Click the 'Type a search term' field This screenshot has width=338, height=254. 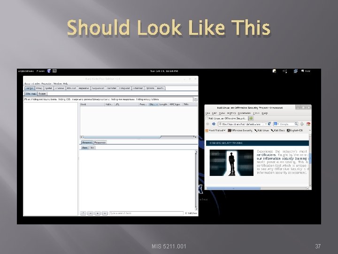point(146,214)
